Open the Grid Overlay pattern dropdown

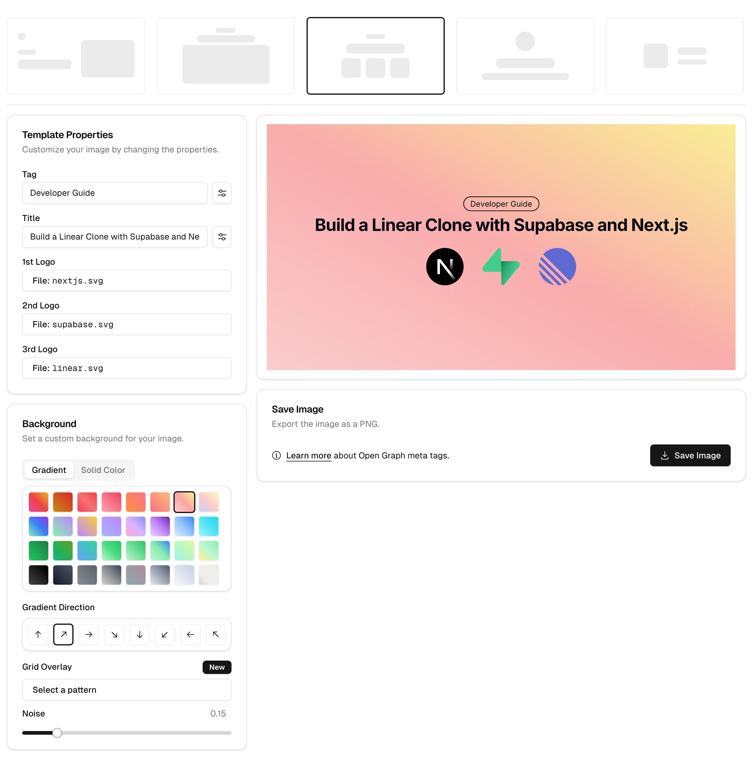click(127, 689)
